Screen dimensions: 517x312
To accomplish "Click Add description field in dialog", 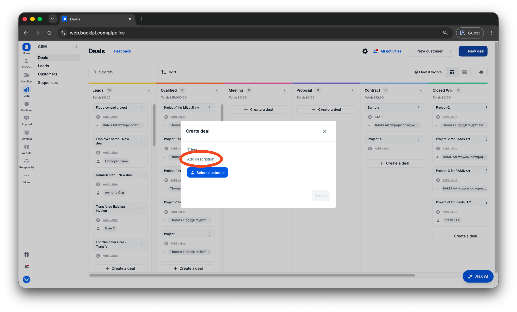I will (x=201, y=159).
